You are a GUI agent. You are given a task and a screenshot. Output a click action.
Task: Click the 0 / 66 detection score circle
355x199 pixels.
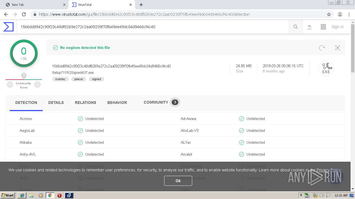tap(24, 53)
